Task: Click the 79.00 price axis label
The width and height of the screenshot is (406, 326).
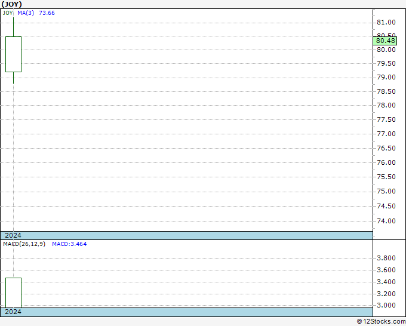Action: tap(386, 77)
